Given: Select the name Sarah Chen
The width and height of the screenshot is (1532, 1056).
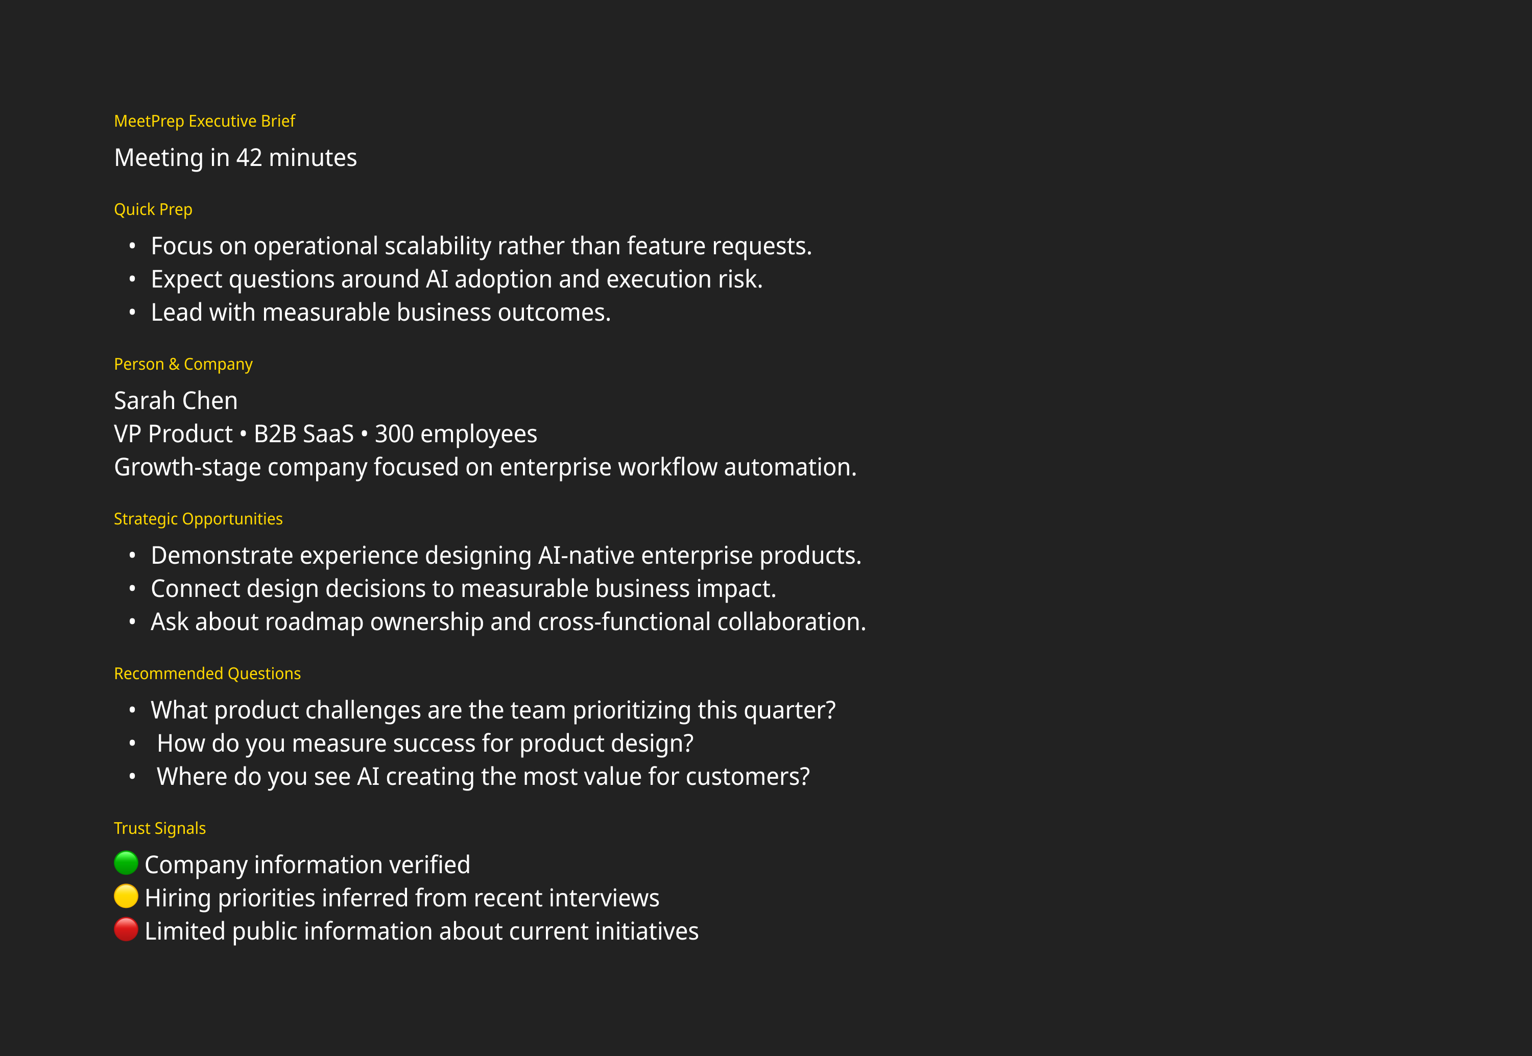Looking at the screenshot, I should point(175,400).
